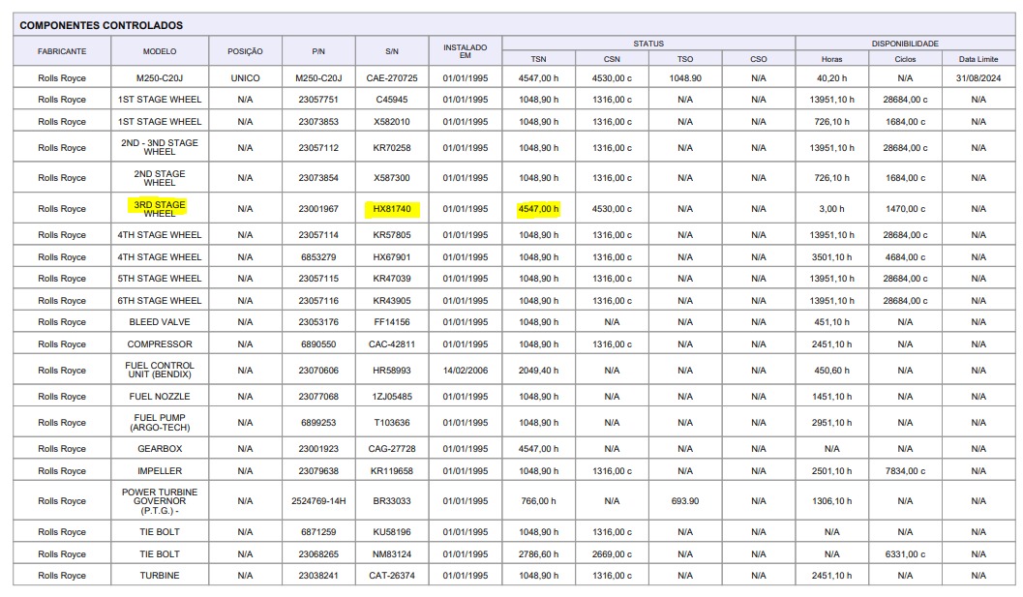This screenshot has width=1023, height=597.
Task: Click the highlighted 3RD STAGE WHEEL cell
Action: tap(159, 209)
